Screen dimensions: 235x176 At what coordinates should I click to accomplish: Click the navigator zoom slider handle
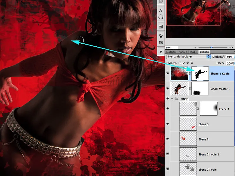point(211,47)
